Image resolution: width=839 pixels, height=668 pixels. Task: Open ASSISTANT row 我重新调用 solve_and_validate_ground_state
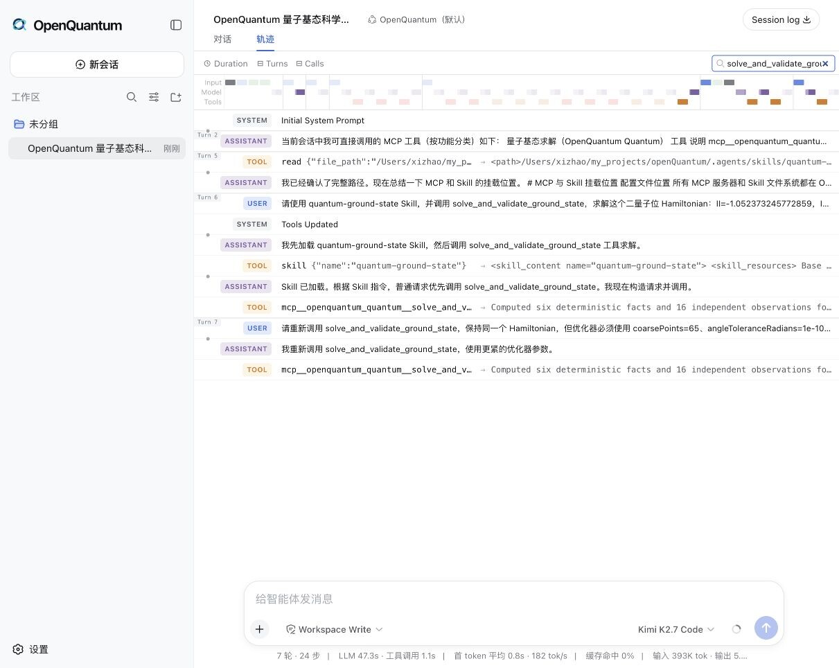[x=516, y=349]
